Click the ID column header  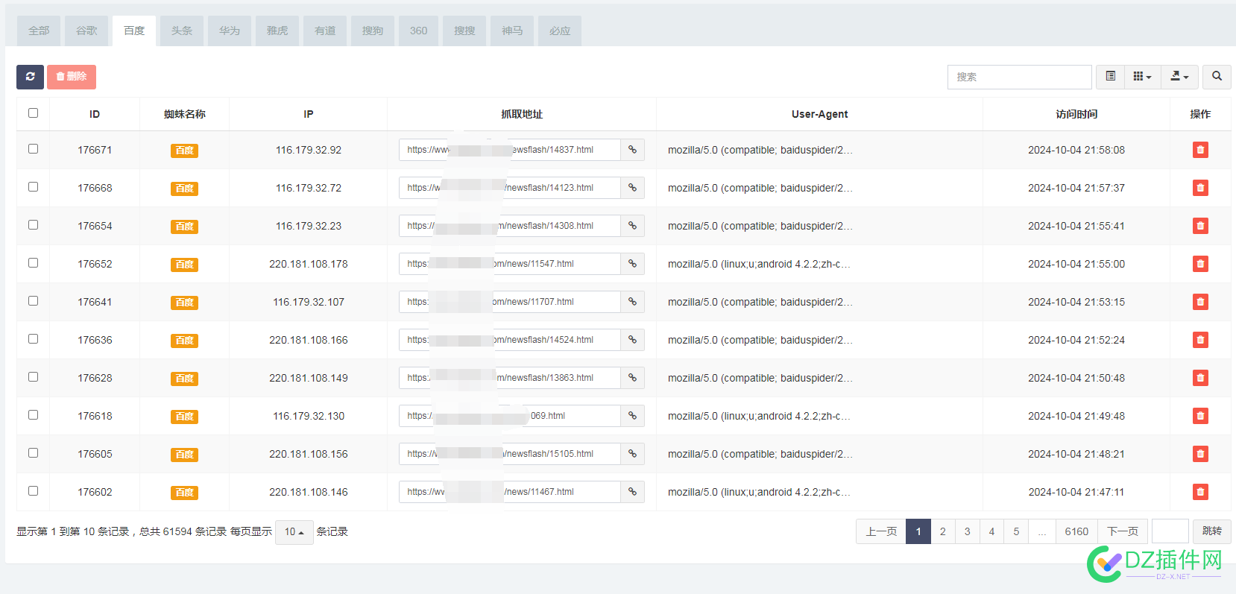95,114
